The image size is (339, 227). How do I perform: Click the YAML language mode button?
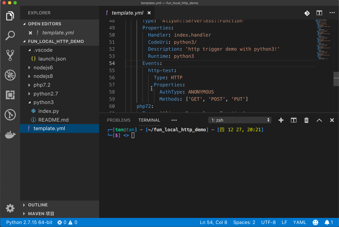299,222
